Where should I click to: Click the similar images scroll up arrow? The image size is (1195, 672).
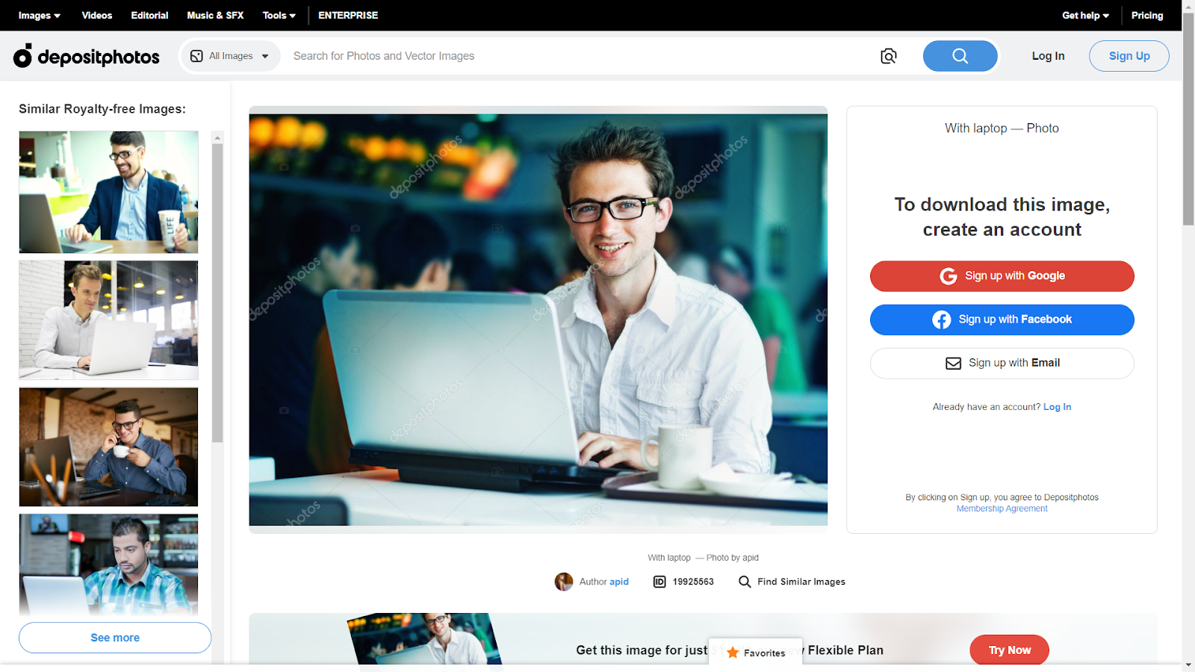(x=217, y=137)
